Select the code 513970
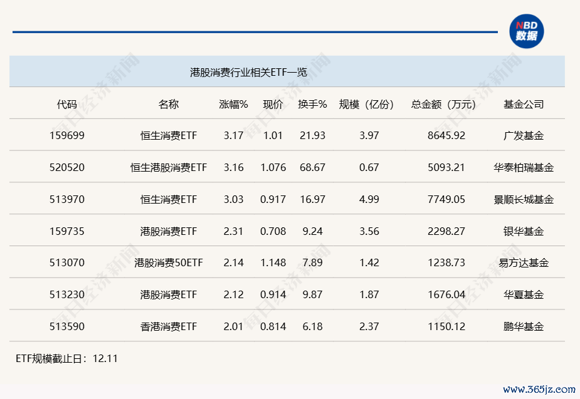580x399 pixels. (67, 199)
